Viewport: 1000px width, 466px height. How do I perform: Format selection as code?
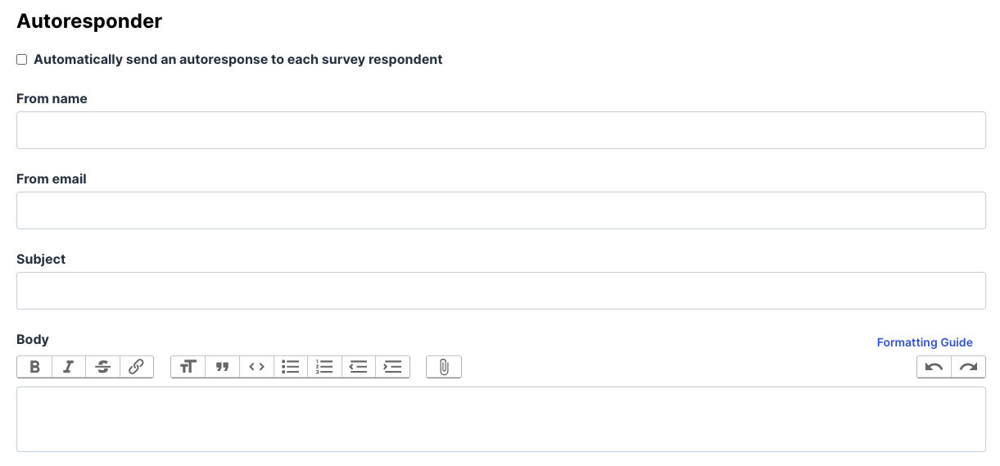click(256, 367)
